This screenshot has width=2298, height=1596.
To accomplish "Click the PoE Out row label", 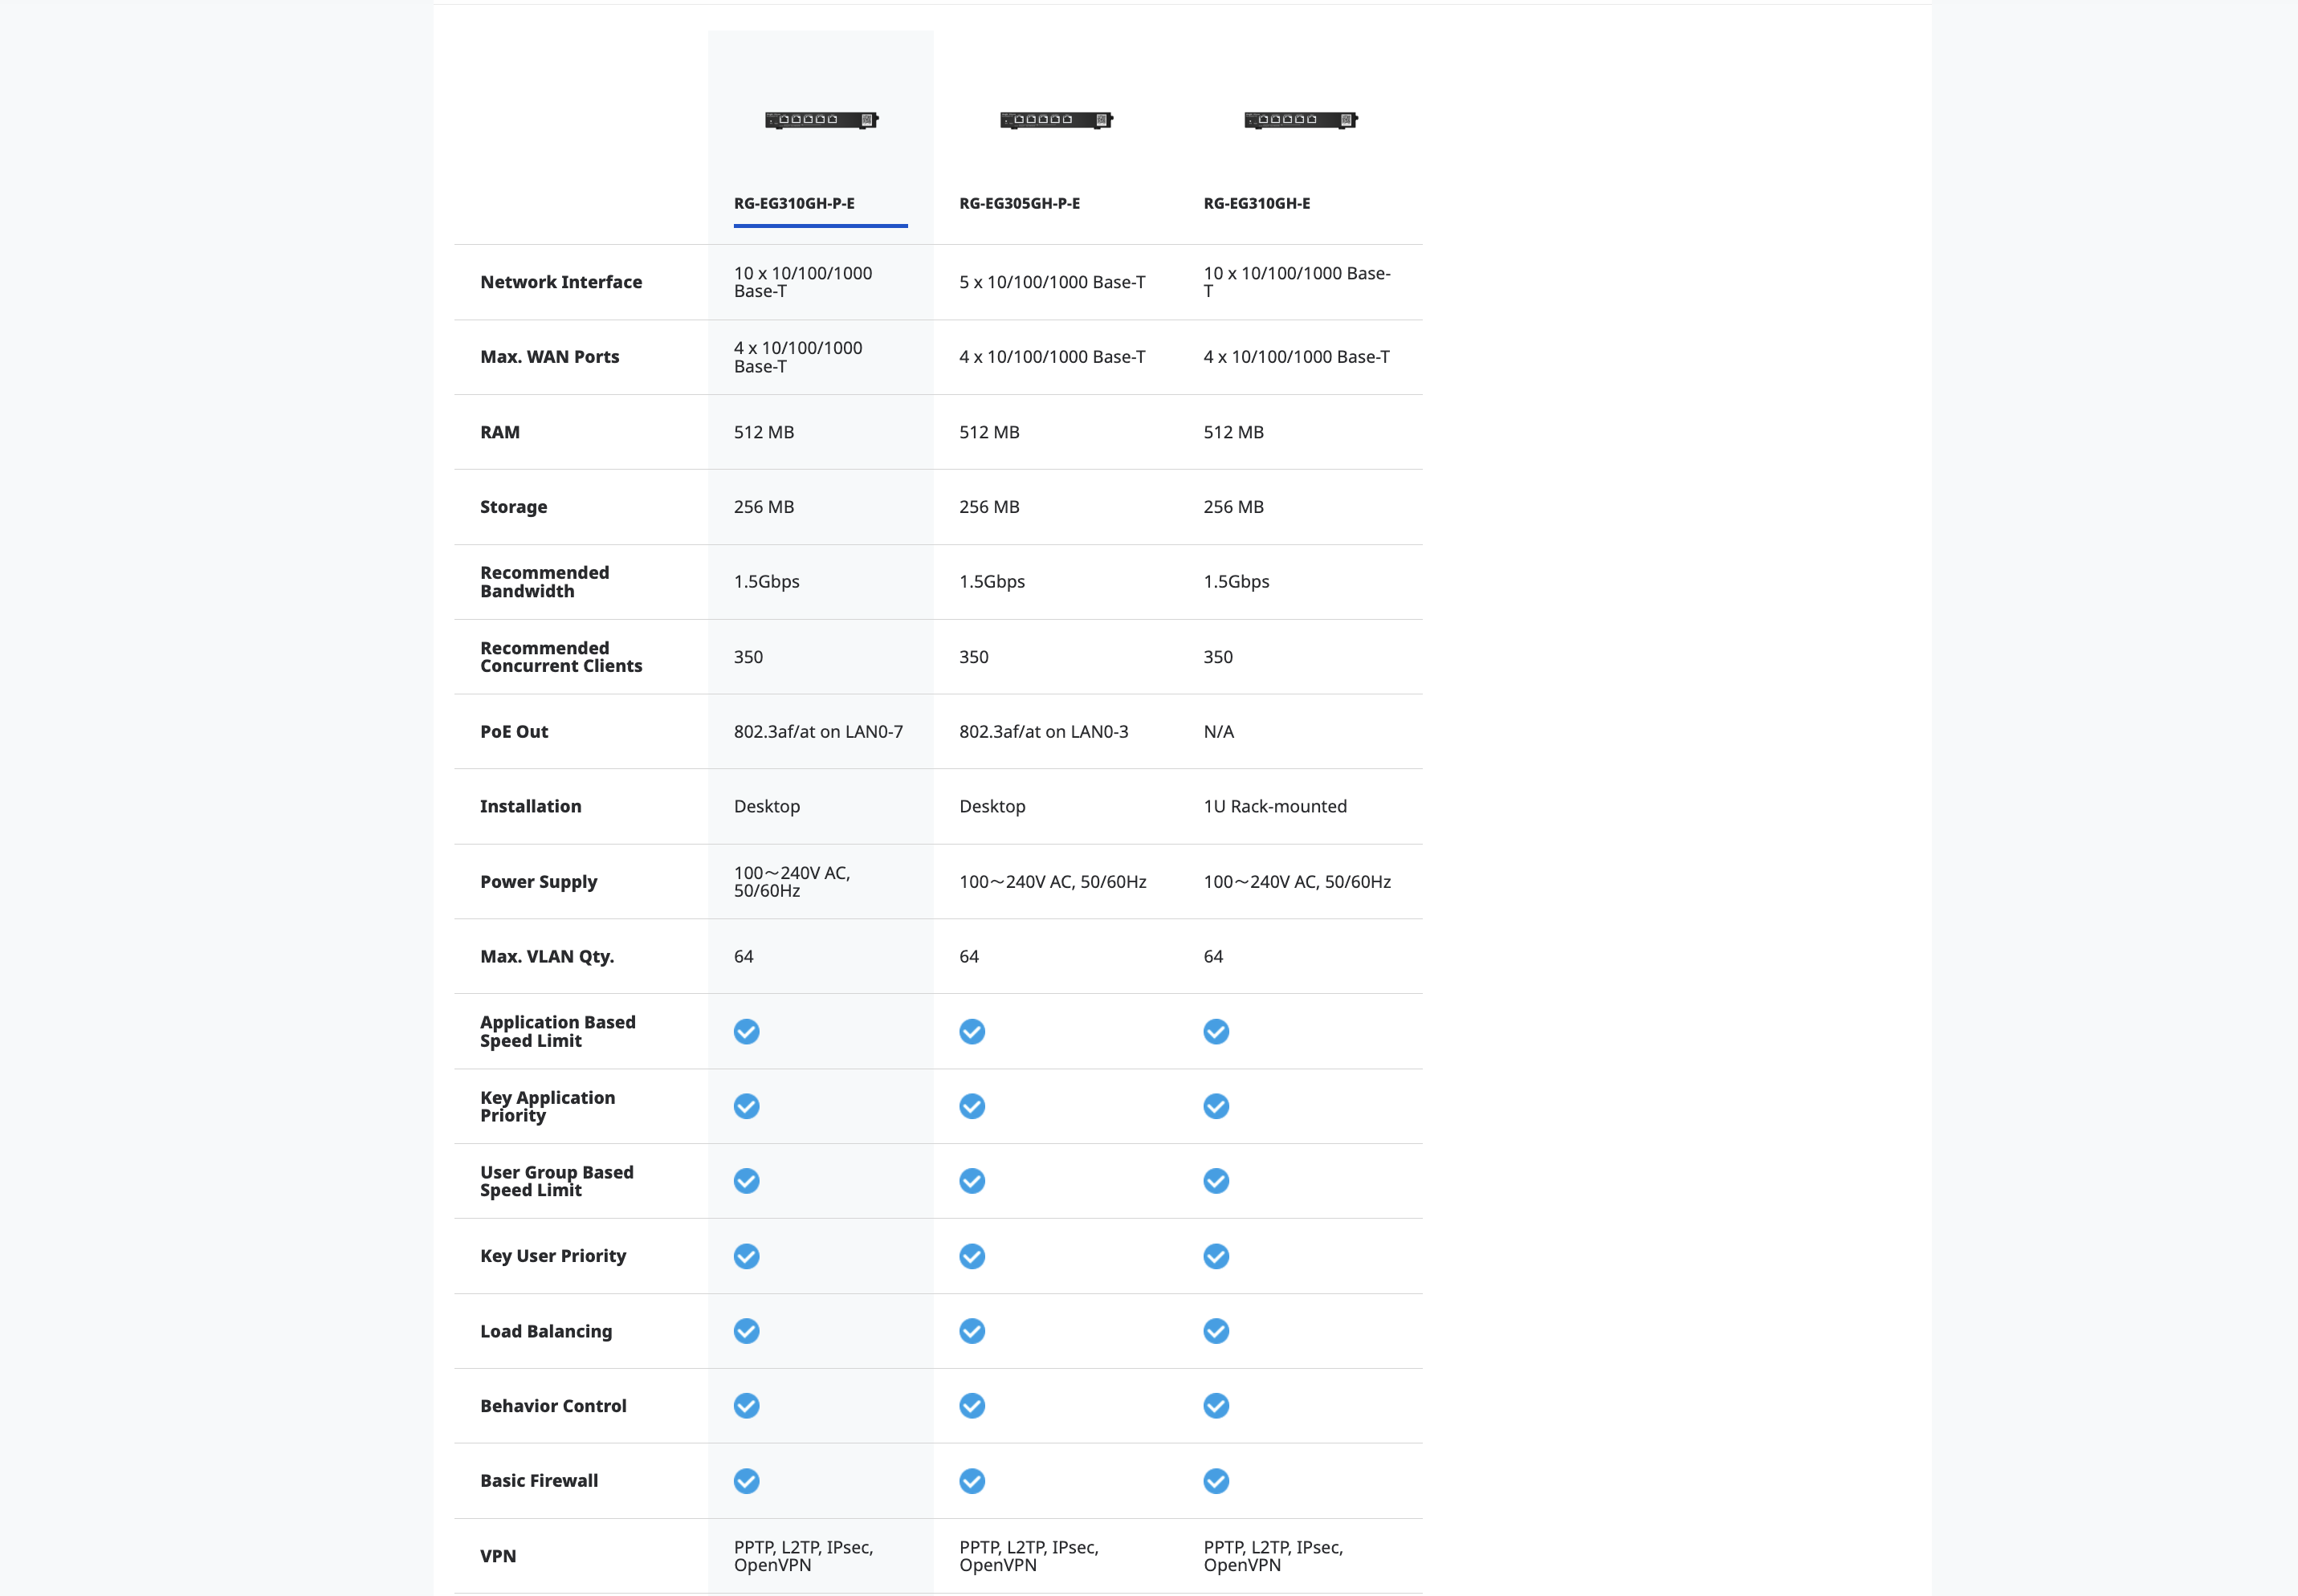I will pyautogui.click(x=514, y=731).
